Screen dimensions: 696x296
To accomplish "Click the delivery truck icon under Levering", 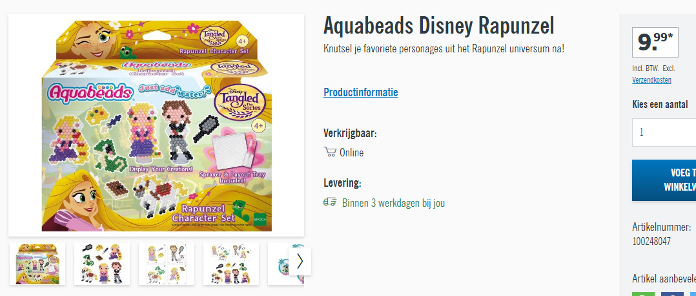I will tap(330, 203).
